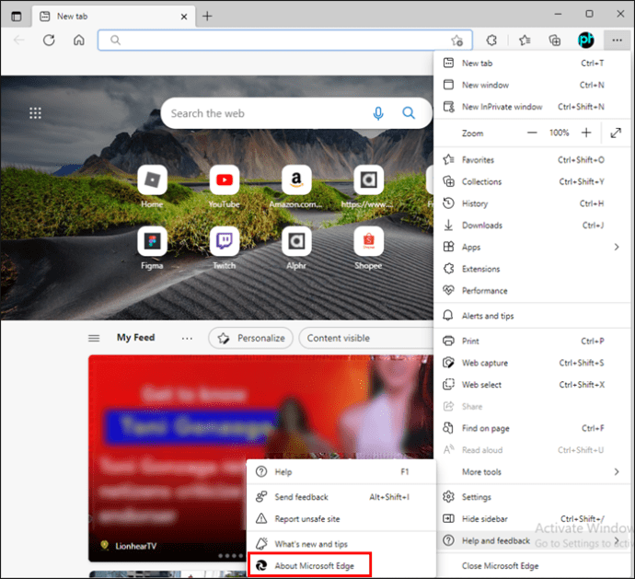635x579 pixels.
Task: Open Performance menu entry
Action: (532, 291)
